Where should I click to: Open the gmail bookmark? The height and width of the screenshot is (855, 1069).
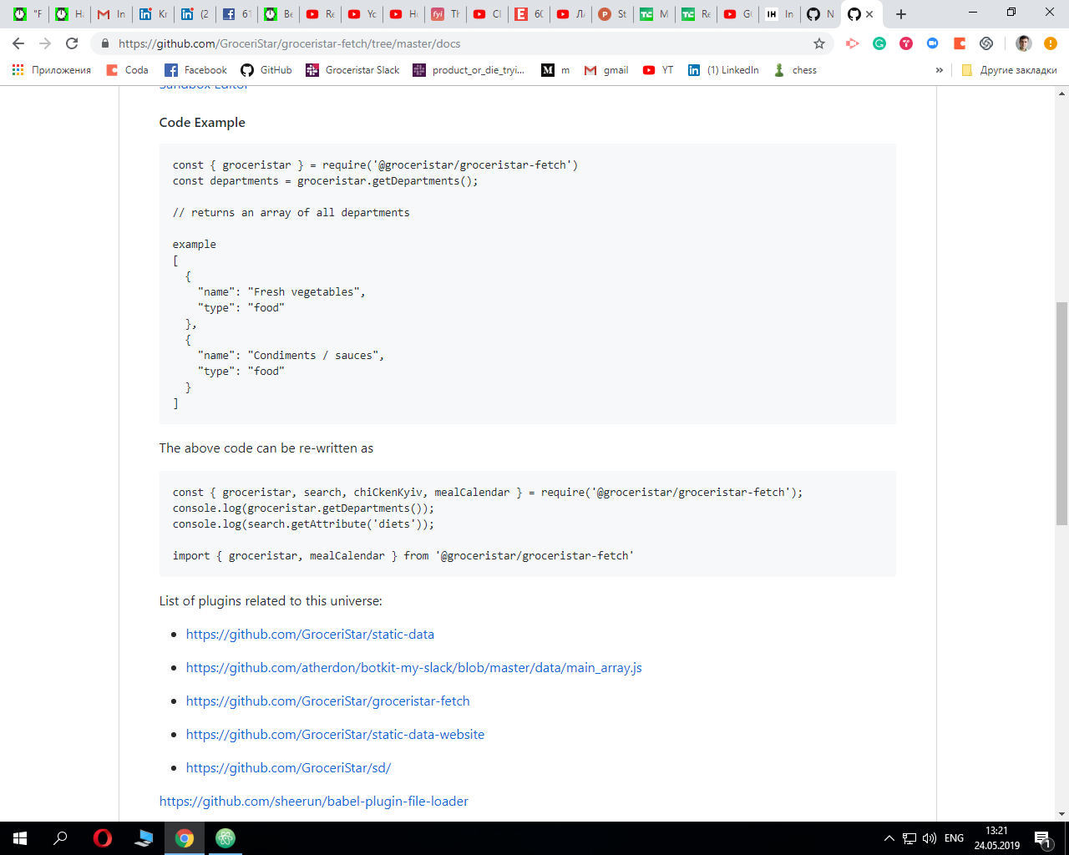pos(606,70)
